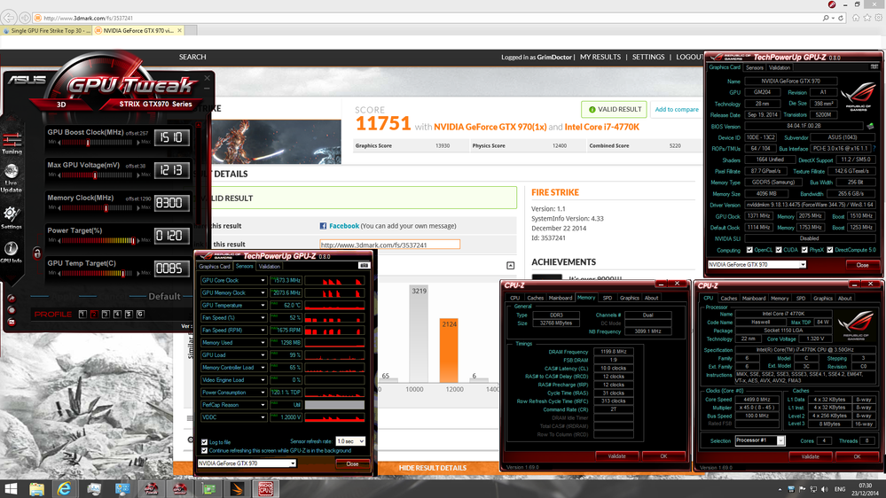Open the Fan Speed (%) sensor dropdown
Screen dimensions: 886x498
263,317
